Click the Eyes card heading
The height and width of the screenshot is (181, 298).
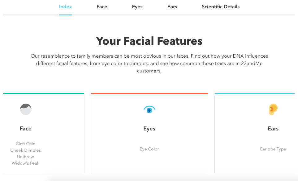[x=149, y=129]
